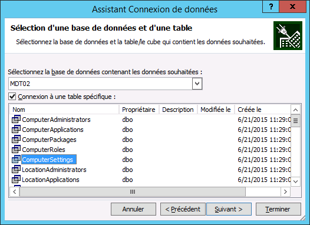Select the LocationApplications table name
The height and width of the screenshot is (225, 310).
click(x=51, y=180)
